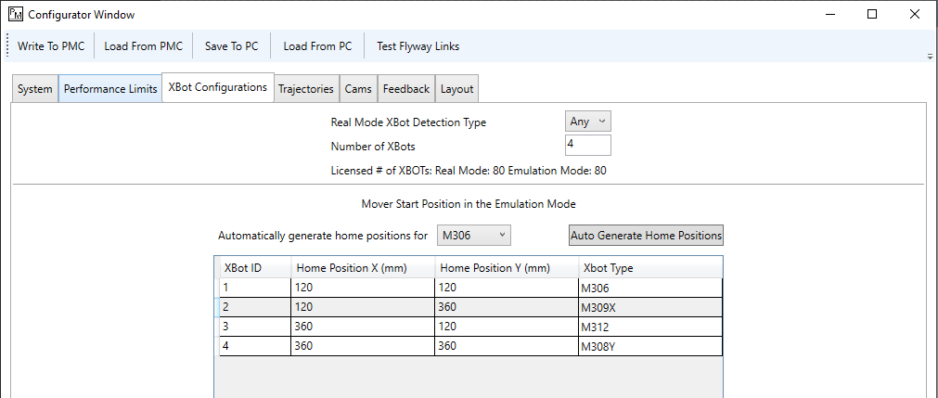Viewport: 938px width, 398px height.
Task: Expand Real Mode XBot Detection Type dropdown
Action: pos(588,122)
